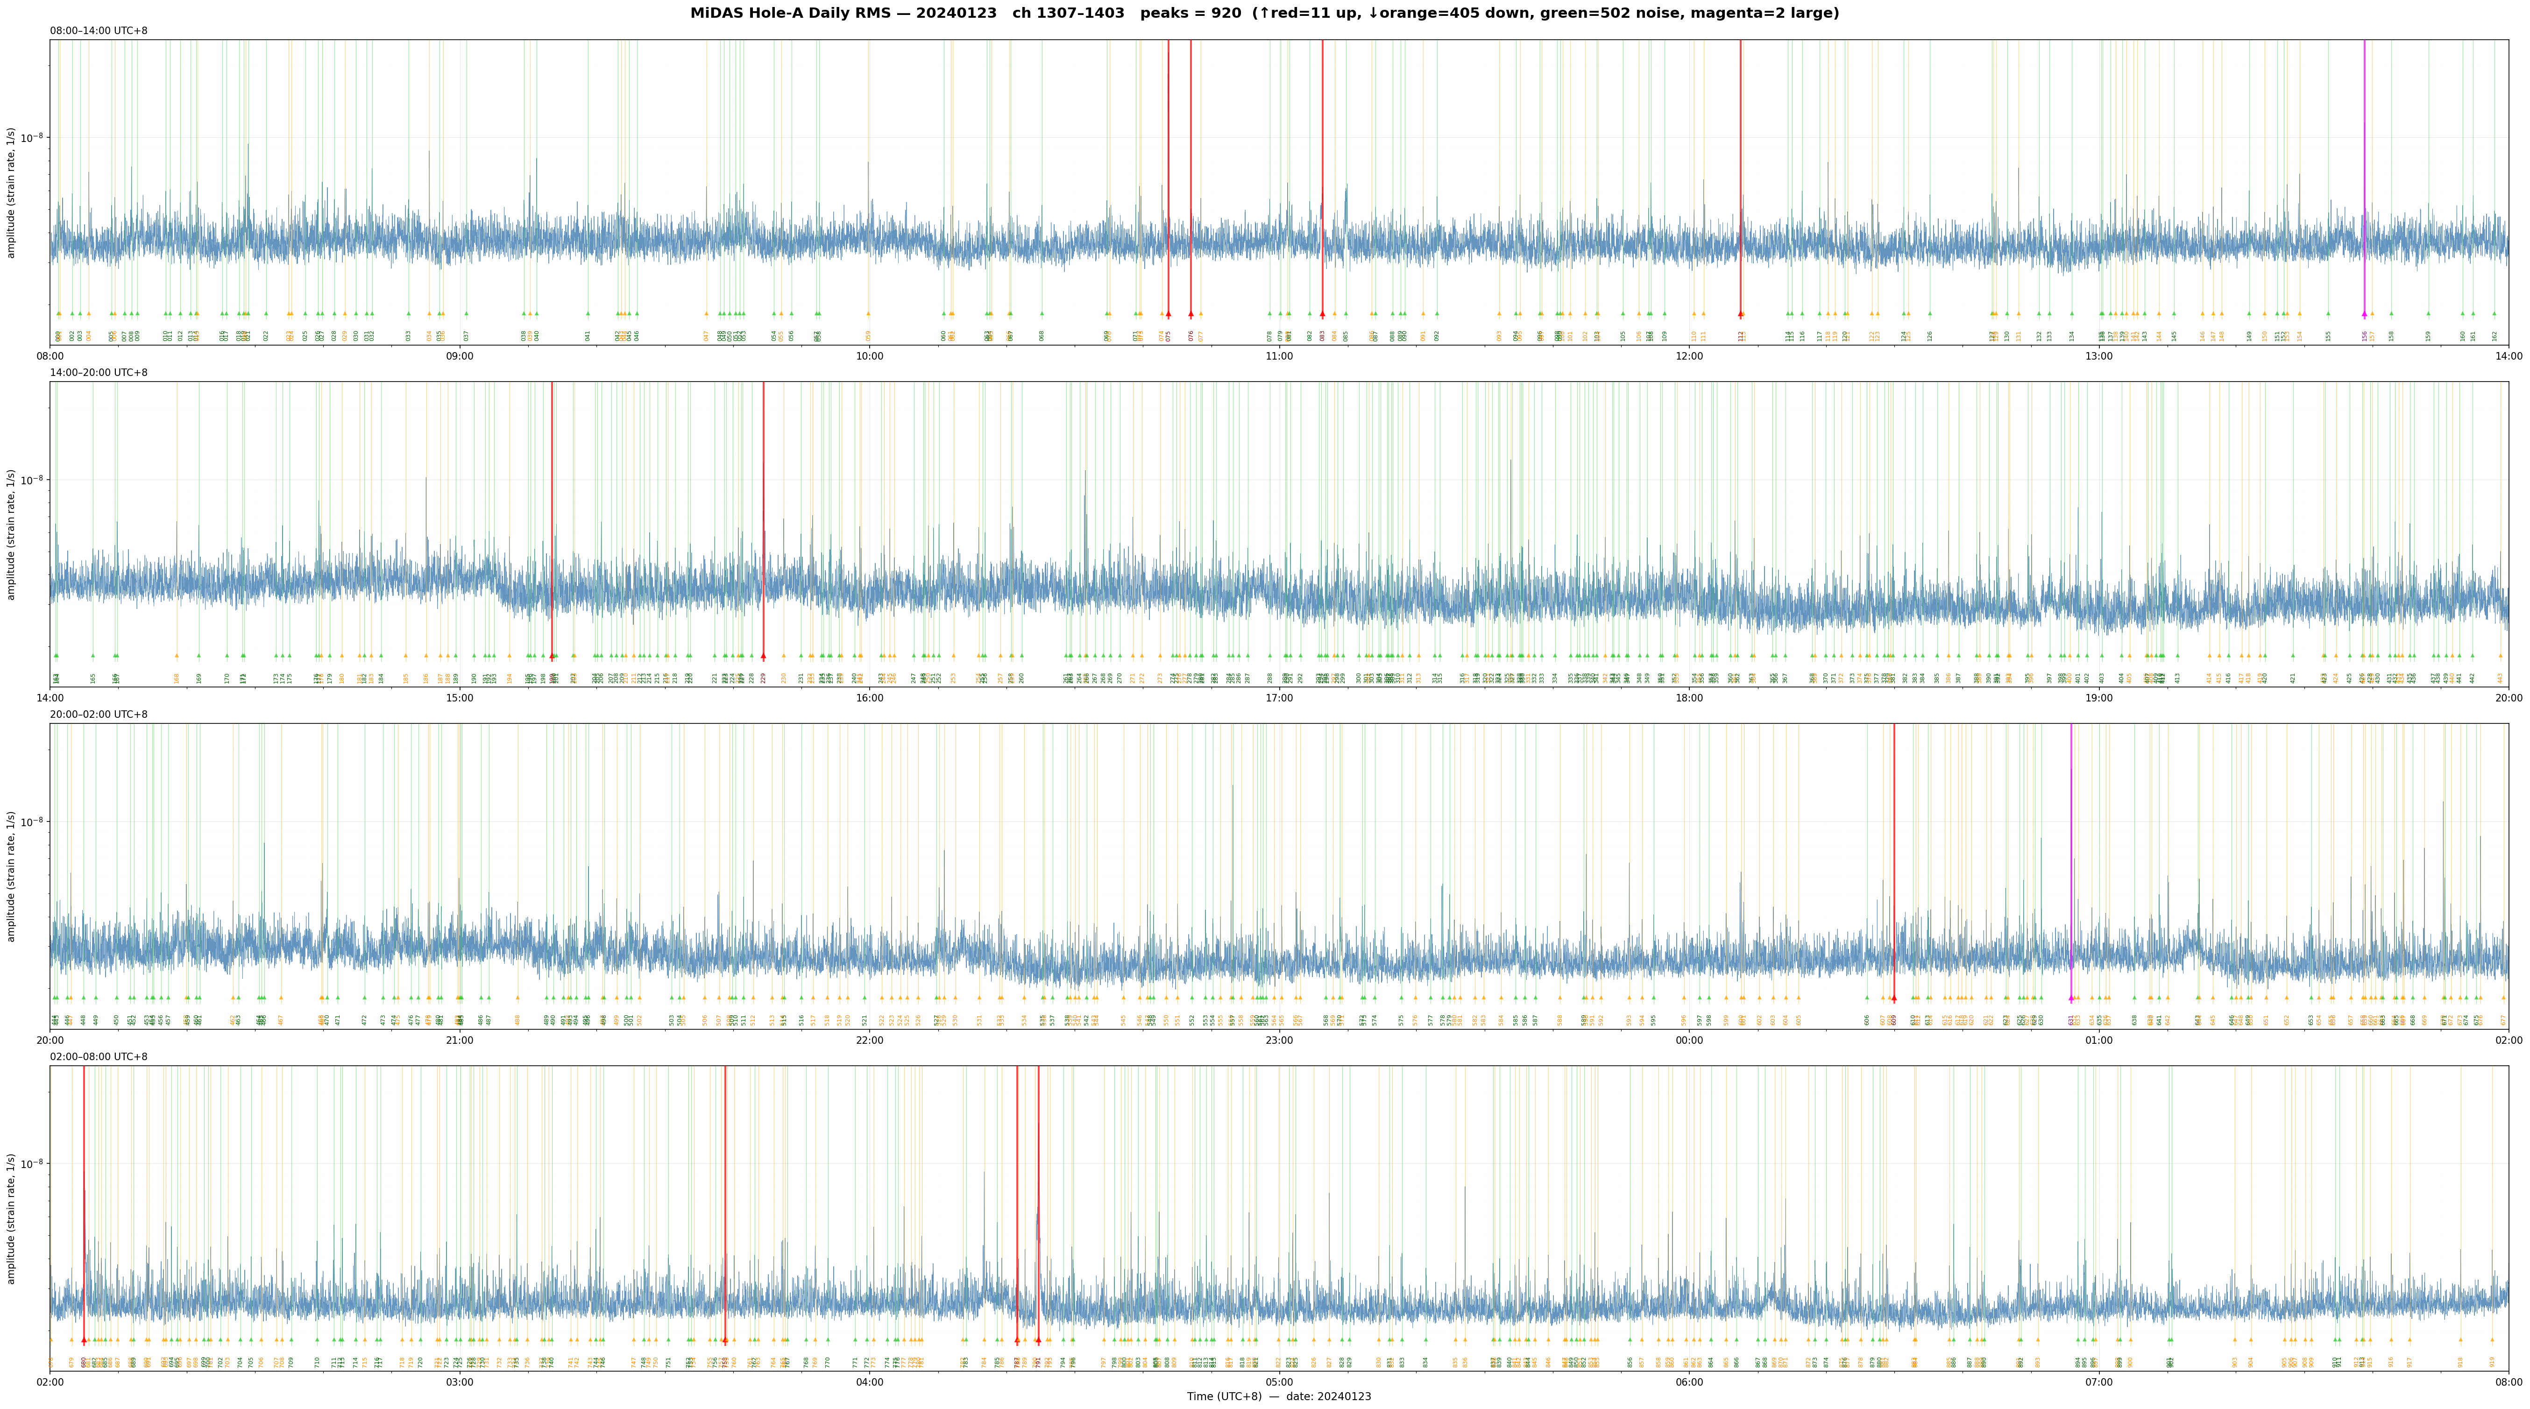The image size is (2530, 1409).
Task: Click the 05:00 tick label
Action: tap(1279, 1382)
